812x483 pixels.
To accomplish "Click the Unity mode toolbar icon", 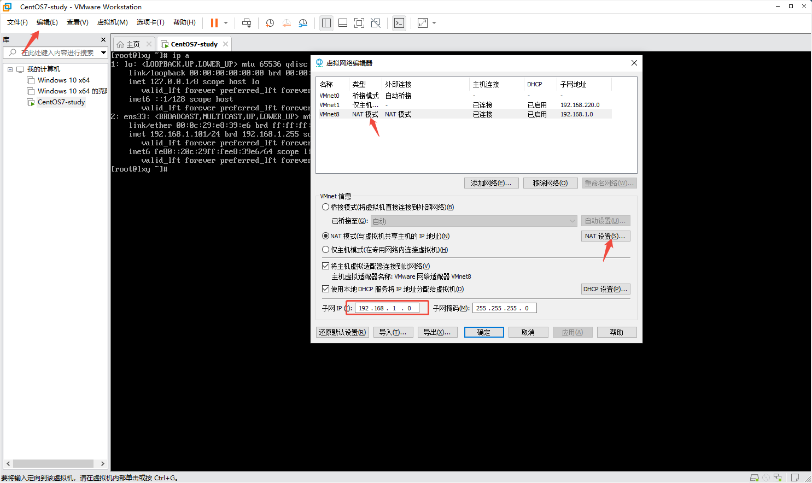I will pyautogui.click(x=376, y=23).
